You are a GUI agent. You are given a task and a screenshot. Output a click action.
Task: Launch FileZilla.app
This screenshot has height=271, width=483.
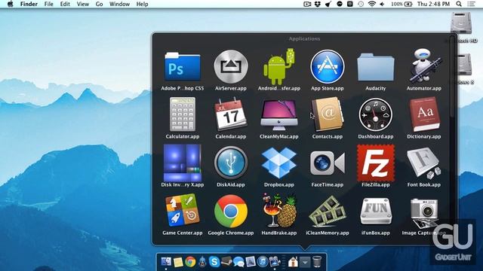[376, 163]
